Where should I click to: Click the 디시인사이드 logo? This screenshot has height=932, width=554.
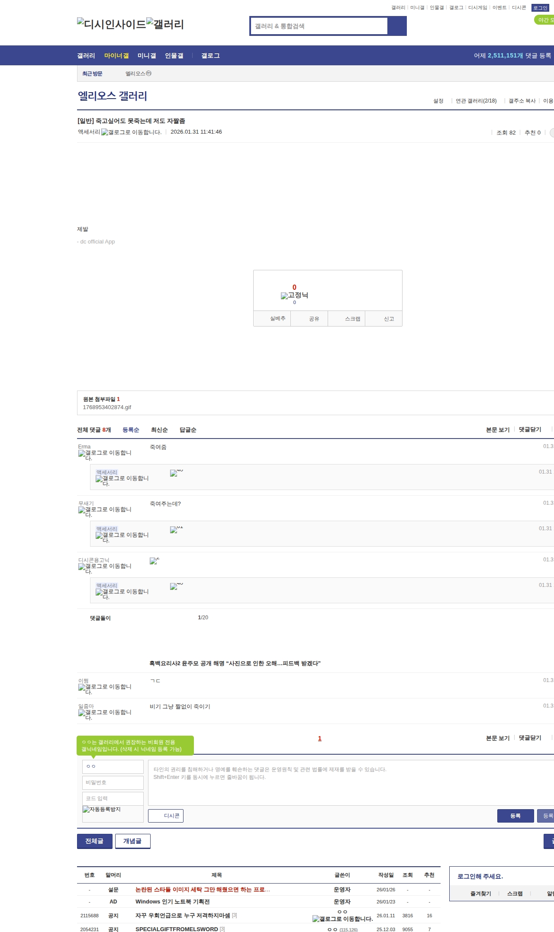coord(111,24)
